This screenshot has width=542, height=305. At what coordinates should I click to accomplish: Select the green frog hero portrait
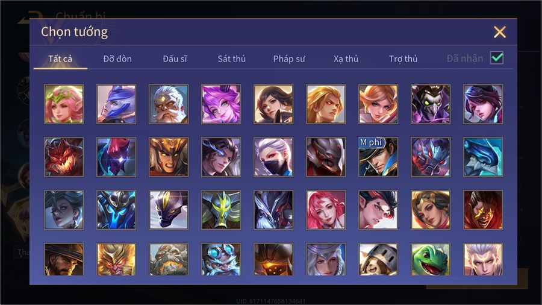[x=431, y=259]
